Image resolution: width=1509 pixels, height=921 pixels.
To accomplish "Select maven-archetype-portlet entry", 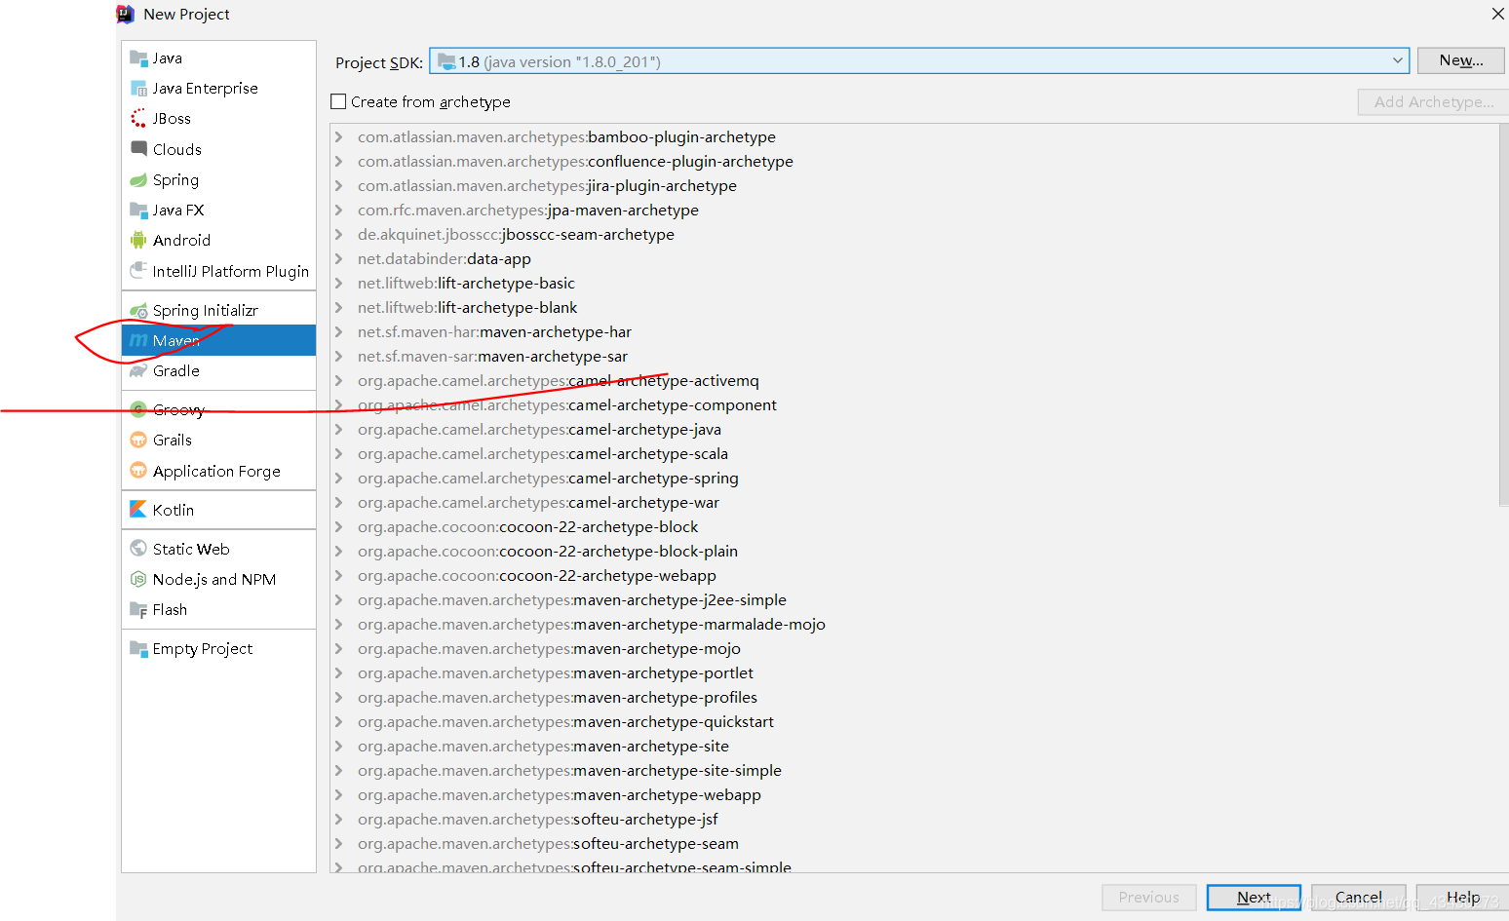I will pyautogui.click(x=555, y=673).
